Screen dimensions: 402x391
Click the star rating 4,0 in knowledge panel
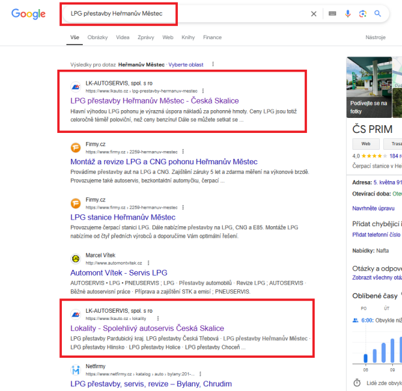point(369,156)
